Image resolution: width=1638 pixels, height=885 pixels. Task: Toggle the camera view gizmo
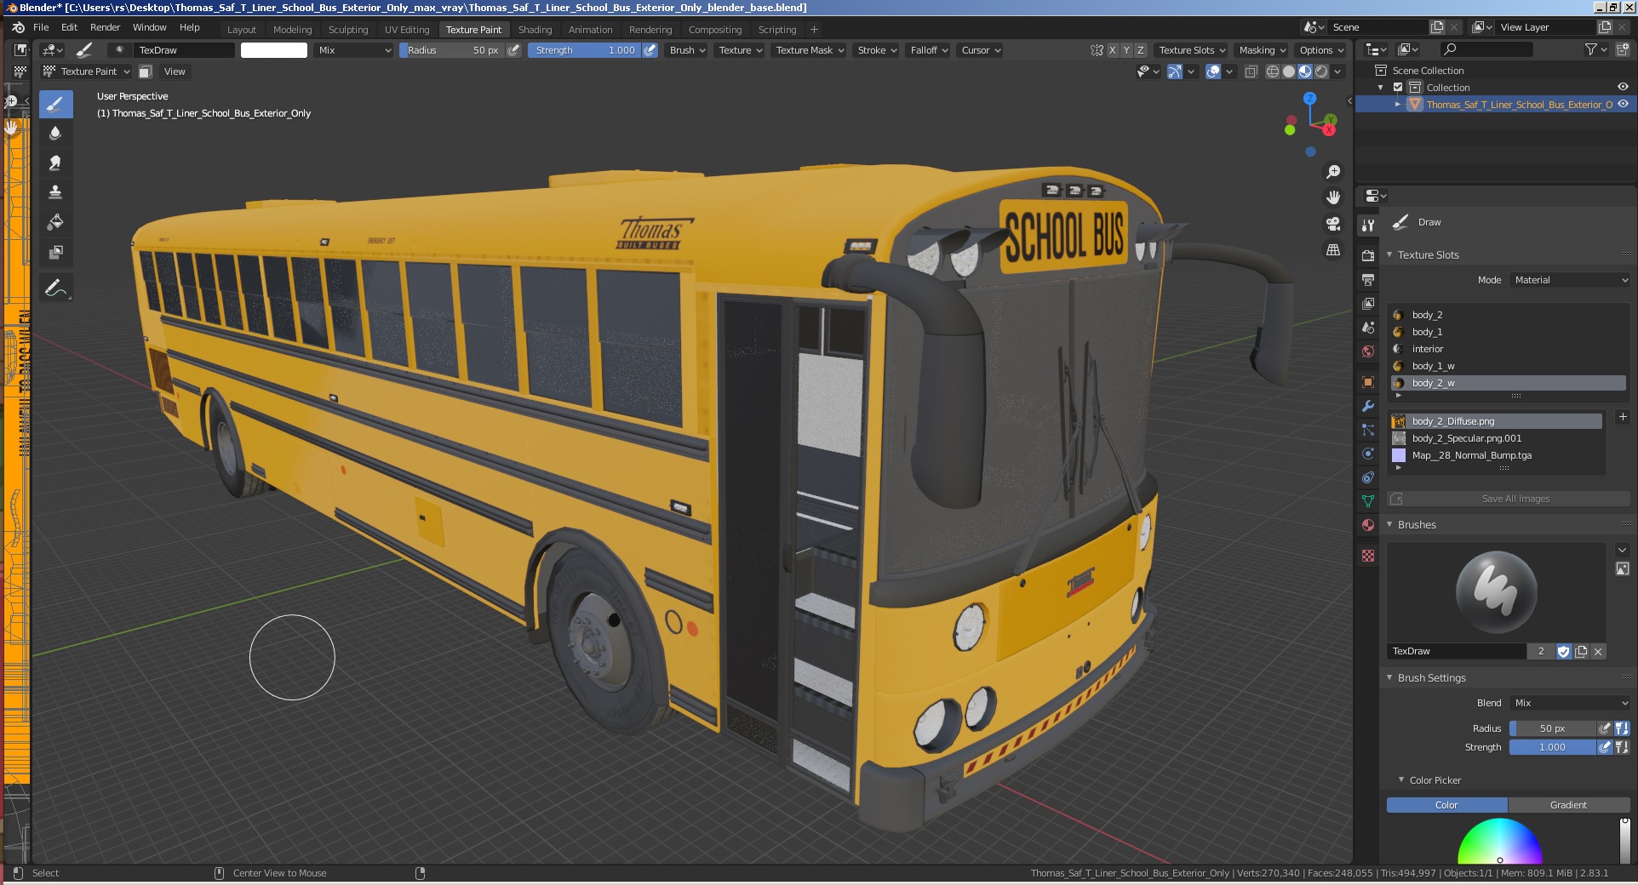point(1333,224)
